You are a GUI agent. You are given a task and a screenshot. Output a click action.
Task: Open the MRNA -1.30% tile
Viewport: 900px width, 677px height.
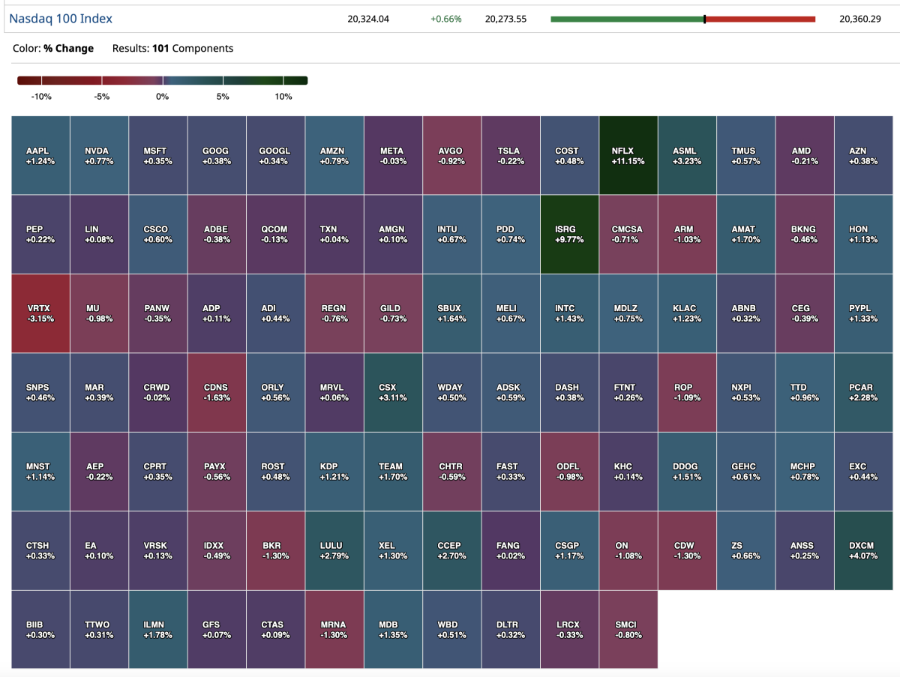click(x=334, y=629)
